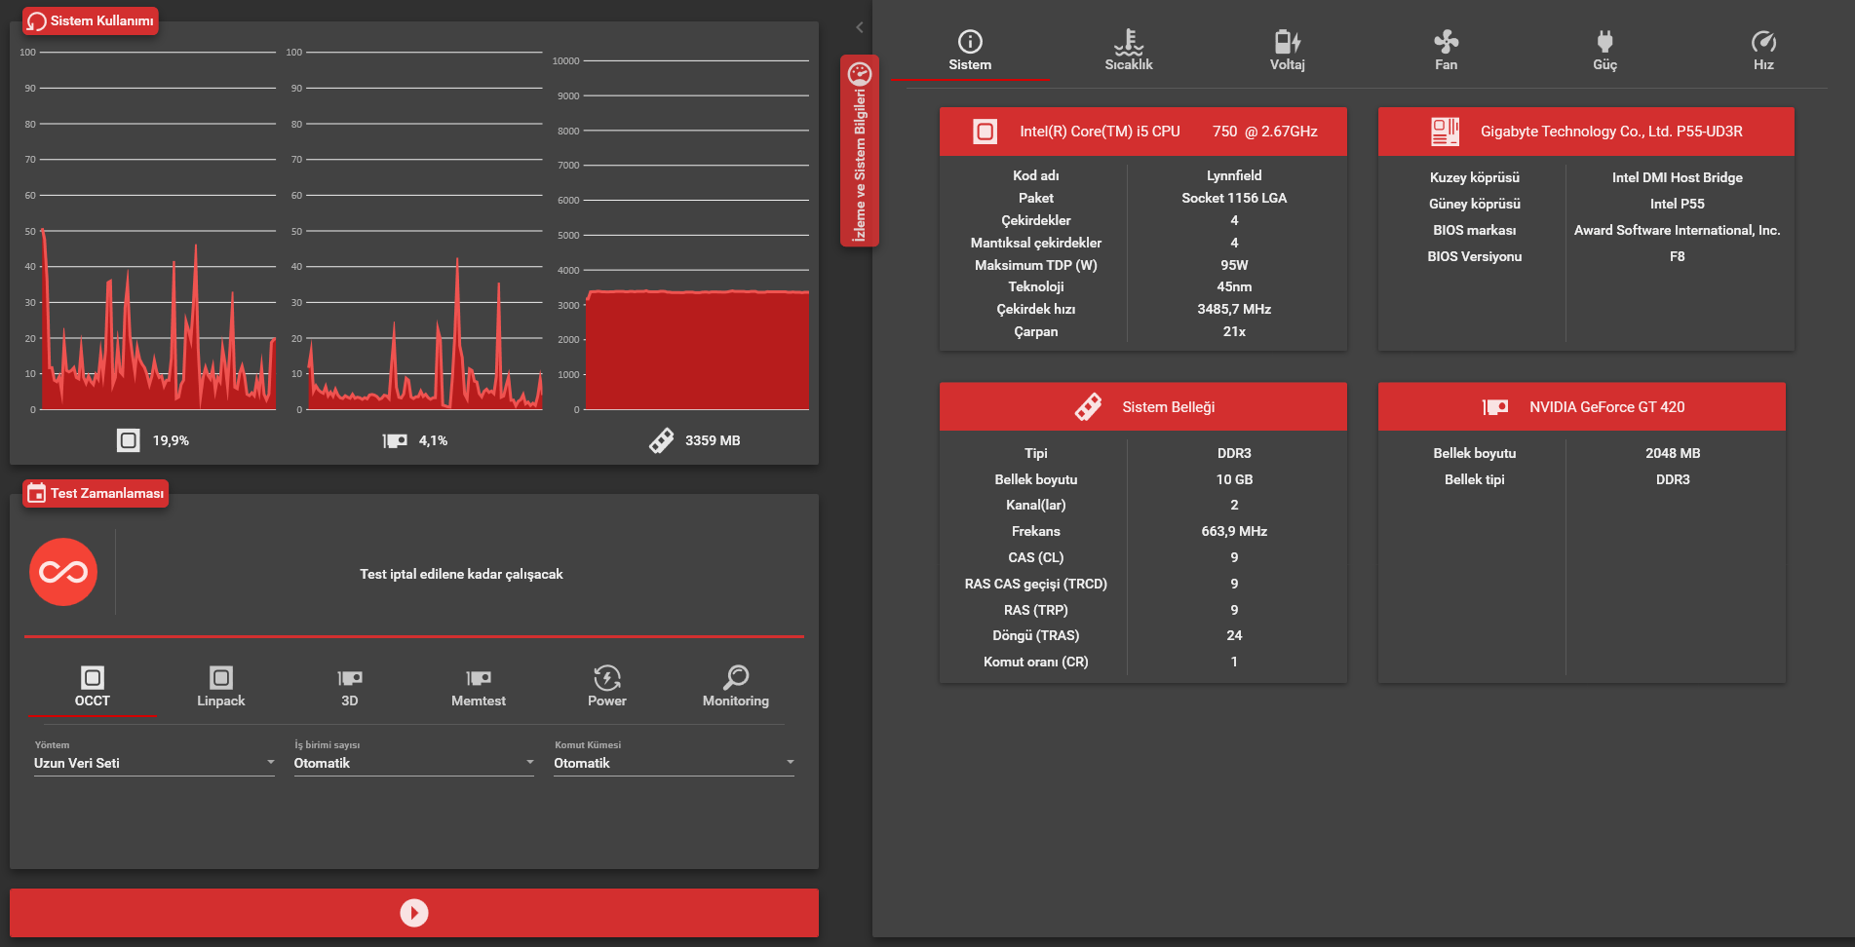Screen dimensions: 1855x947
Task: Select the OCCT test tab
Action: pyautogui.click(x=93, y=687)
